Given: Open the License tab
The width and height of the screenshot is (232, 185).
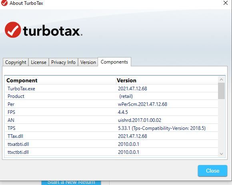Looking at the screenshot, I should (x=39, y=62).
